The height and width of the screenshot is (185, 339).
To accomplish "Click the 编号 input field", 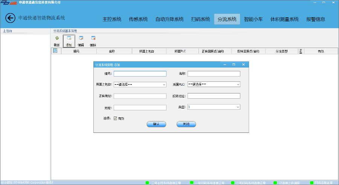I will point(140,74).
